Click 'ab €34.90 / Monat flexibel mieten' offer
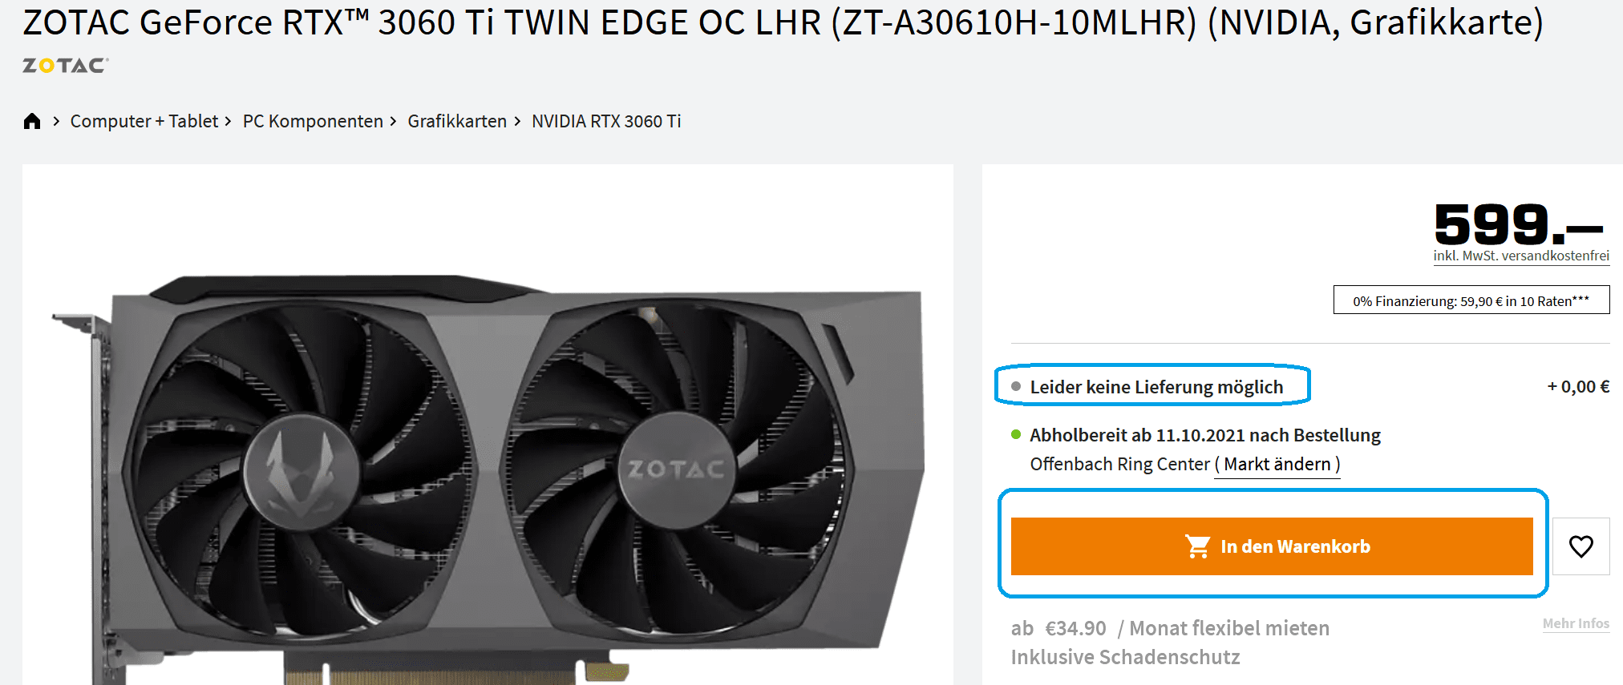 [x=1170, y=628]
